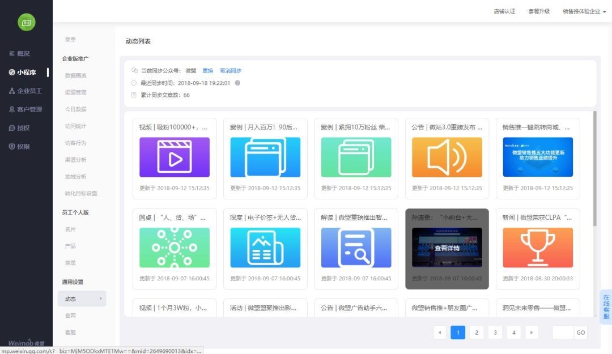This screenshot has height=354, width=612.
Task: Click the 取消同步 link
Action: point(231,71)
